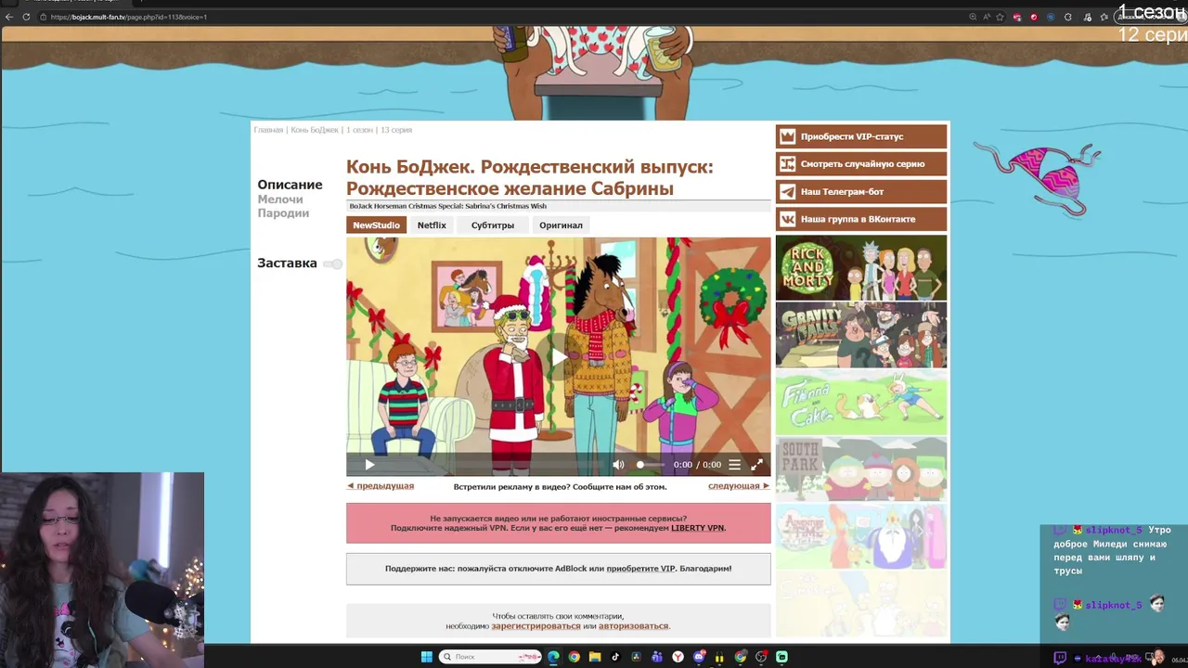Open the Gravity Falls banner

[x=861, y=335]
